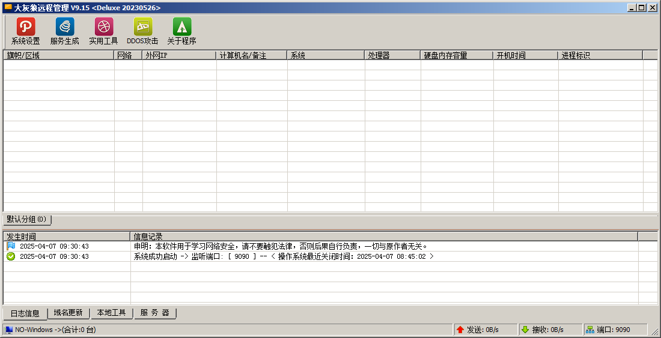The width and height of the screenshot is (661, 338).
Task: Click the red upload arrow beside 发送
Action: (460, 330)
